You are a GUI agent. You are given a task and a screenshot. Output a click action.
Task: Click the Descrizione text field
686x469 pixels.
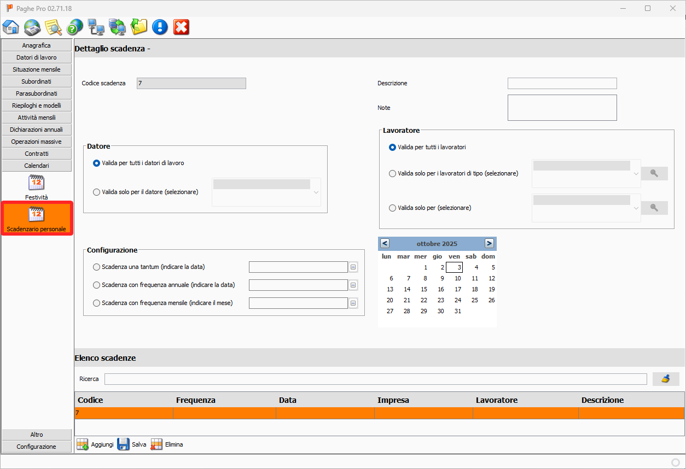pos(562,83)
